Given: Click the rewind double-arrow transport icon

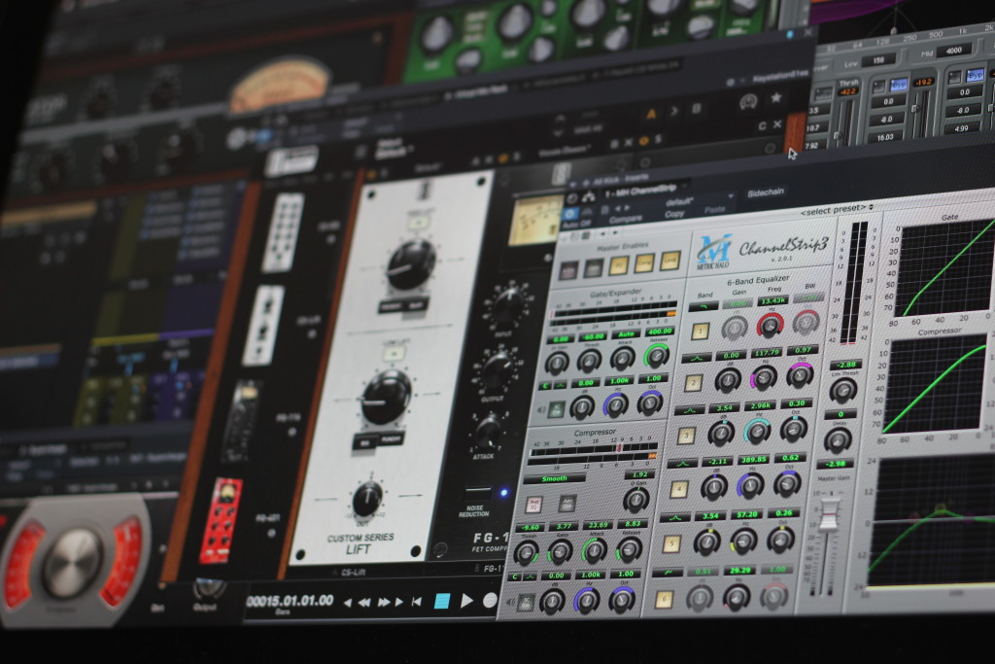Looking at the screenshot, I should [x=364, y=603].
